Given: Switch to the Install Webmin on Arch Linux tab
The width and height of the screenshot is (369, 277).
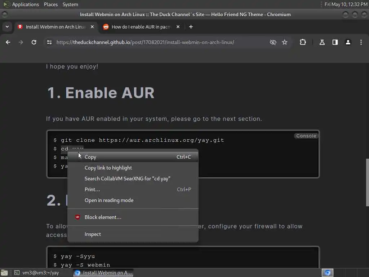Looking at the screenshot, I should point(56,27).
